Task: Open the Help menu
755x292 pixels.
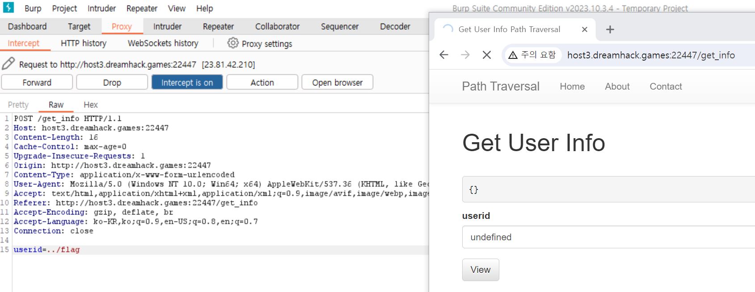Action: pos(205,8)
